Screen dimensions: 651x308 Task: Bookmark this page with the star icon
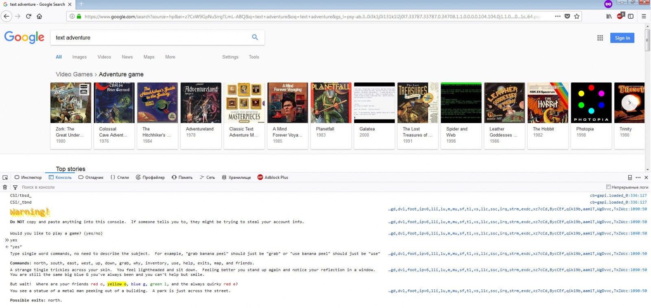[x=577, y=16]
